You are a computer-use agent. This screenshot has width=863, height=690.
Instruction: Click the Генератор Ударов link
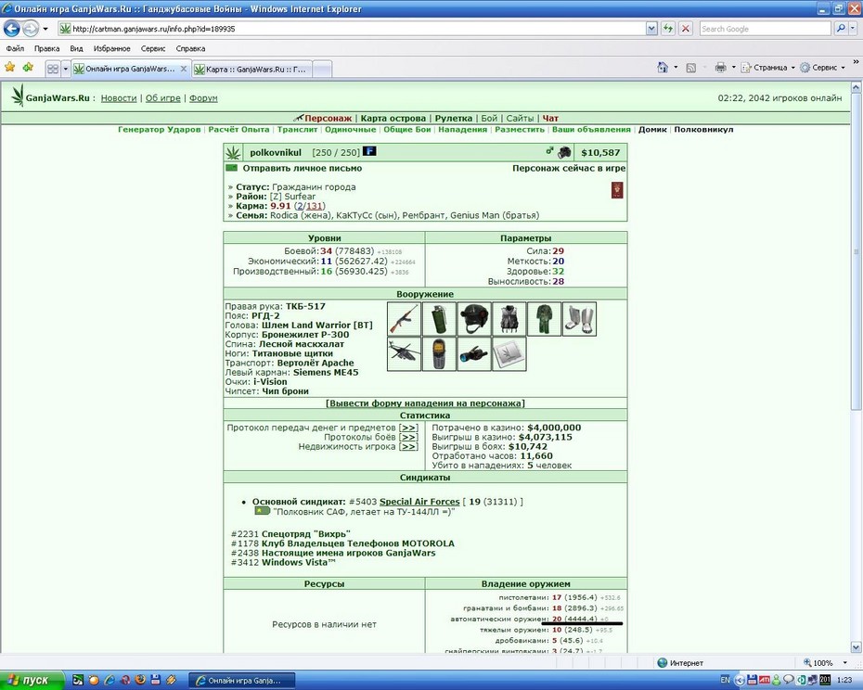(159, 130)
